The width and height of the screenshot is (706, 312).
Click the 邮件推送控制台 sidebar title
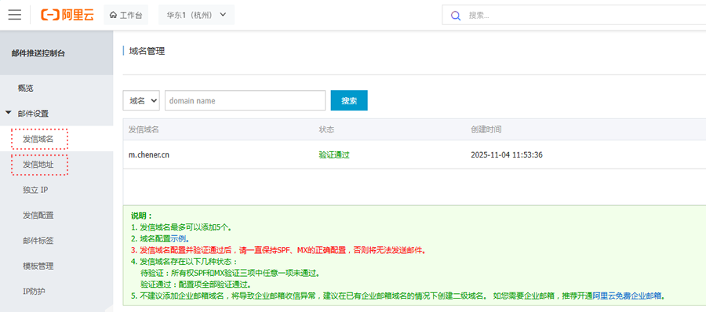pos(38,53)
